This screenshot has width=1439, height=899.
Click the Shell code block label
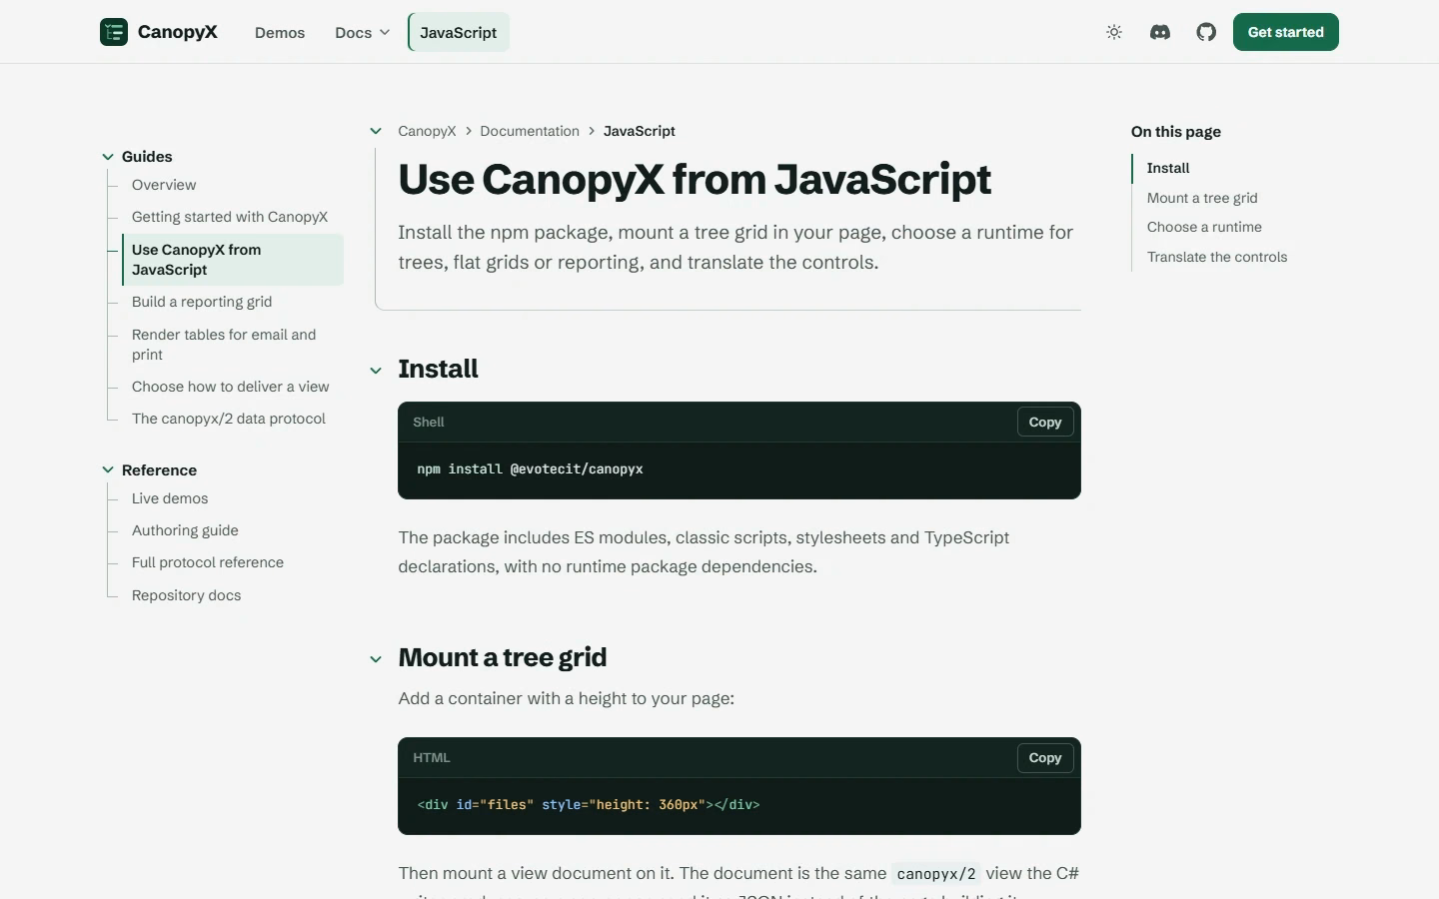pos(429,422)
